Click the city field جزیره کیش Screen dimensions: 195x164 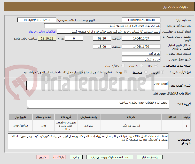click(x=141, y=59)
